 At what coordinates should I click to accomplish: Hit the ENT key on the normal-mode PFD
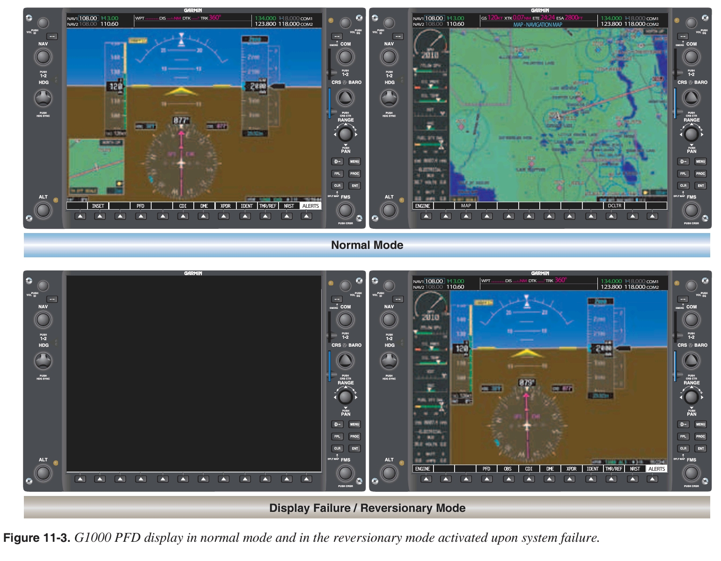(x=354, y=186)
